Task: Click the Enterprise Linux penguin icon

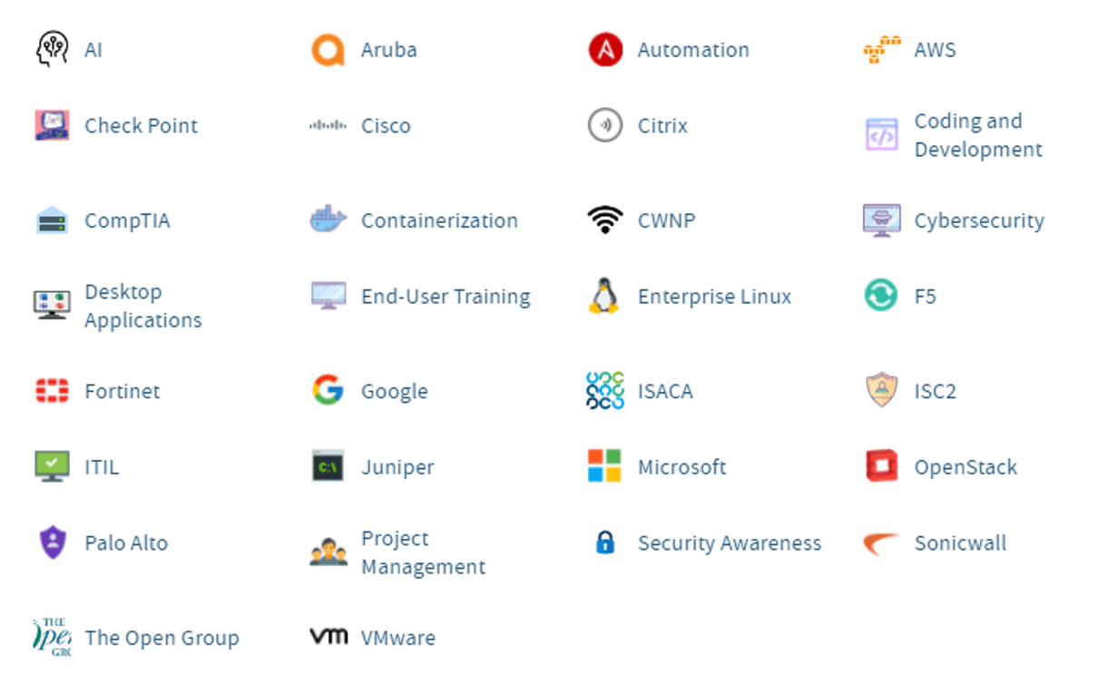Action: (604, 297)
